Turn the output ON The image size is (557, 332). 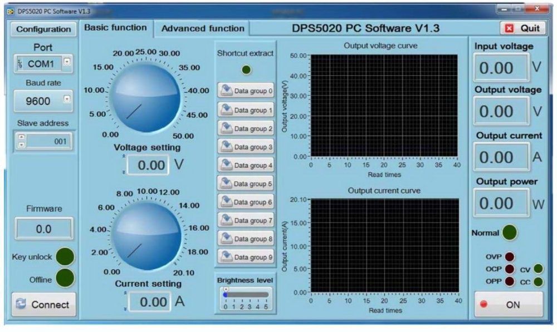coord(509,304)
